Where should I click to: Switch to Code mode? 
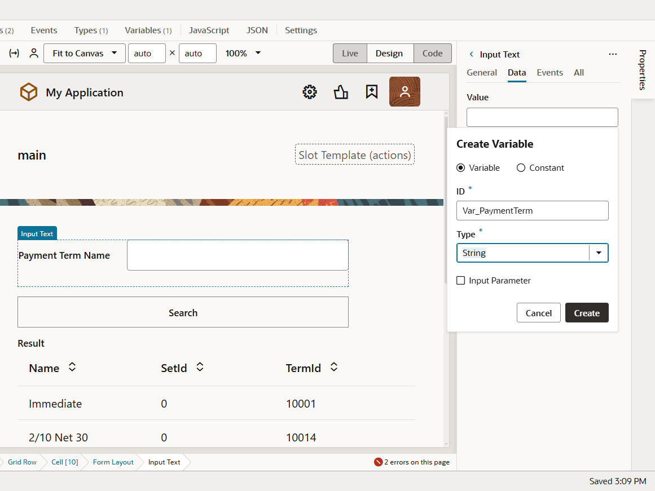(432, 54)
